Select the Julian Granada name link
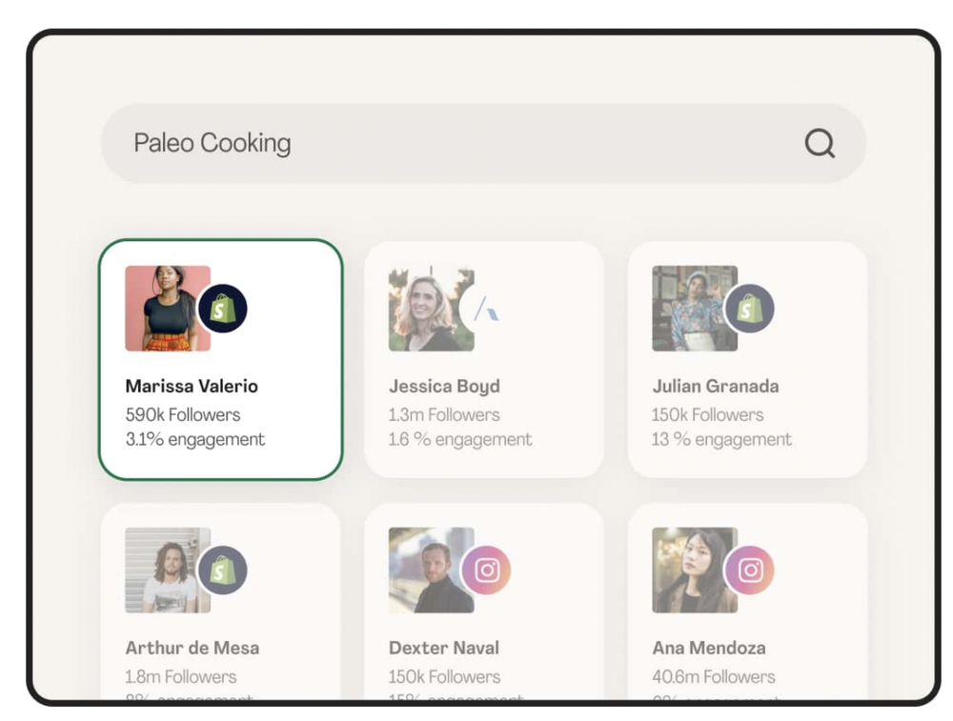 [x=715, y=387]
